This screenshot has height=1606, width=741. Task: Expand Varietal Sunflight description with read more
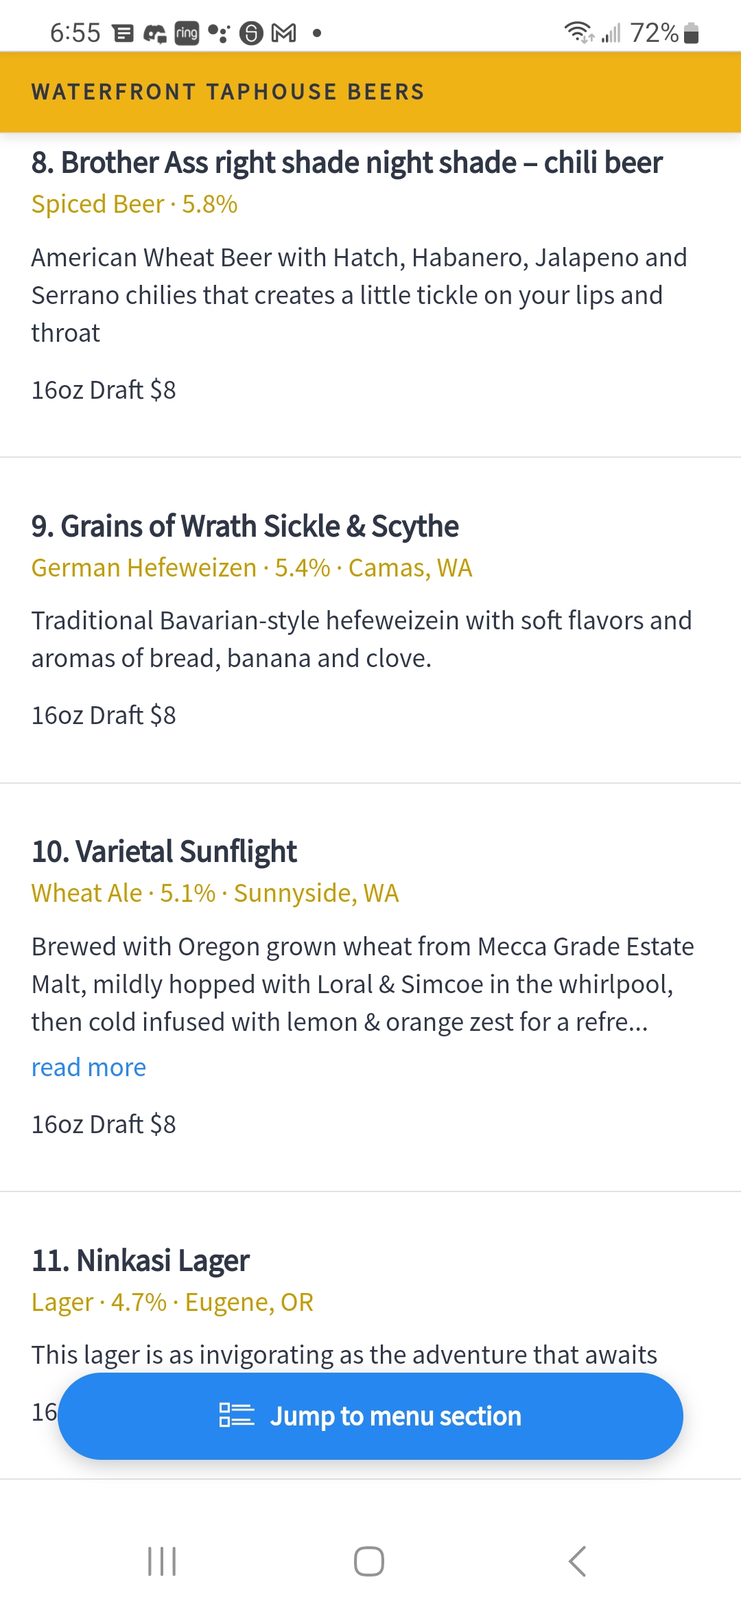point(89,1068)
